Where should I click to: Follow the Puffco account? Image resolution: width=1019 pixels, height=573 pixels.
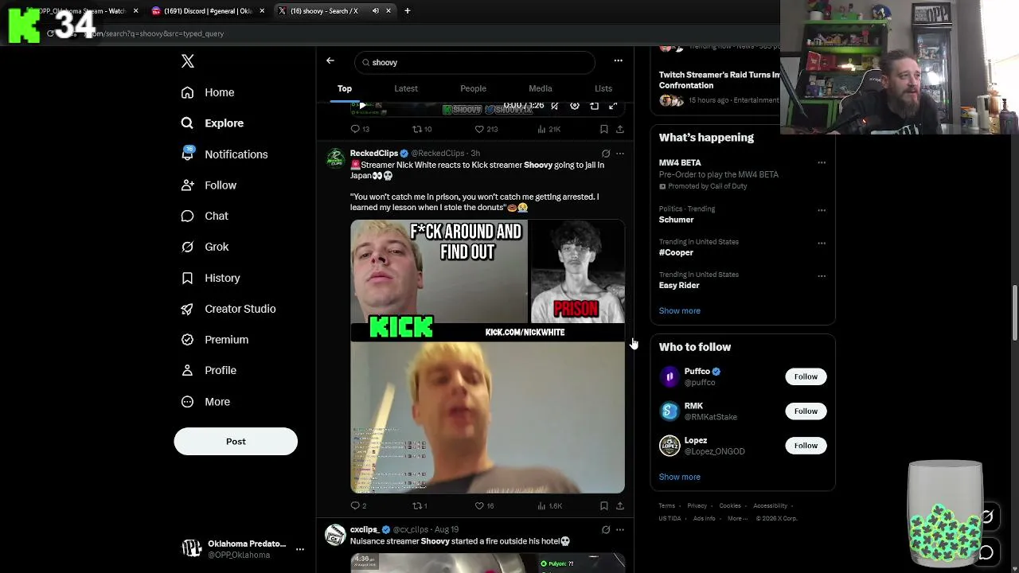(806, 376)
